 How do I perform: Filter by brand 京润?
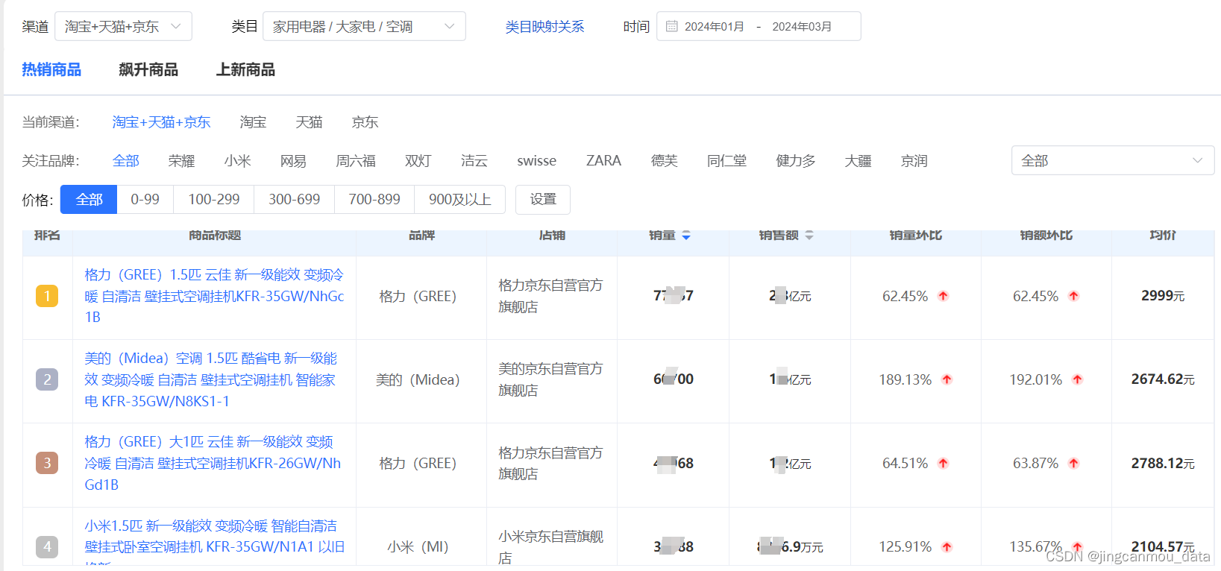[x=914, y=160]
